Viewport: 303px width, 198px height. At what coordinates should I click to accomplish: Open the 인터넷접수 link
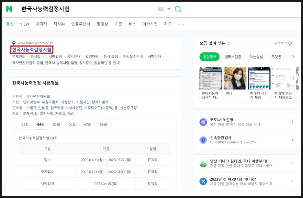(31, 102)
